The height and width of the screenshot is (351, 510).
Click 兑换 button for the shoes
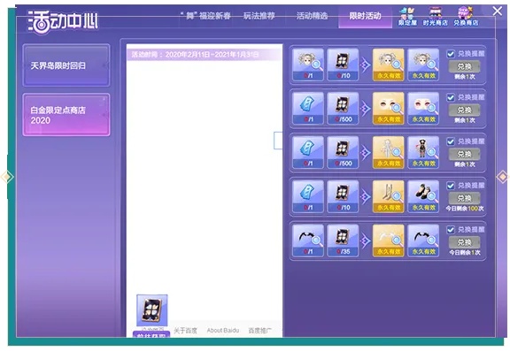click(x=464, y=198)
